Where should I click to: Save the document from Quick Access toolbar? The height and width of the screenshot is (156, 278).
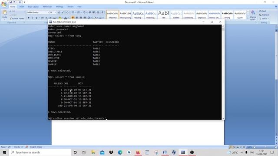pyautogui.click(x=10, y=2)
